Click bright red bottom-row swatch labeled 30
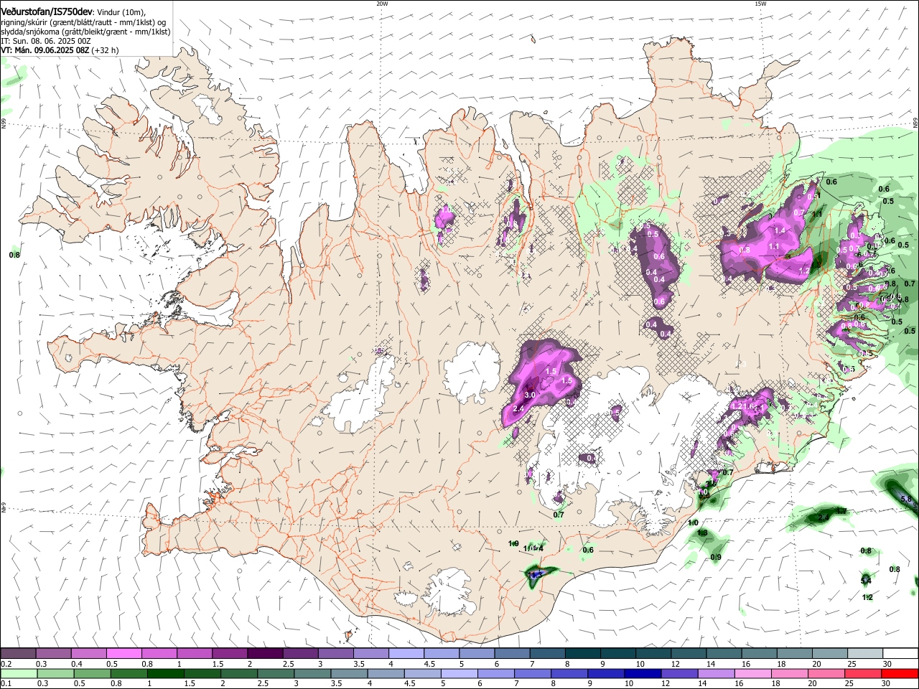This screenshot has height=689, width=919. (x=900, y=673)
